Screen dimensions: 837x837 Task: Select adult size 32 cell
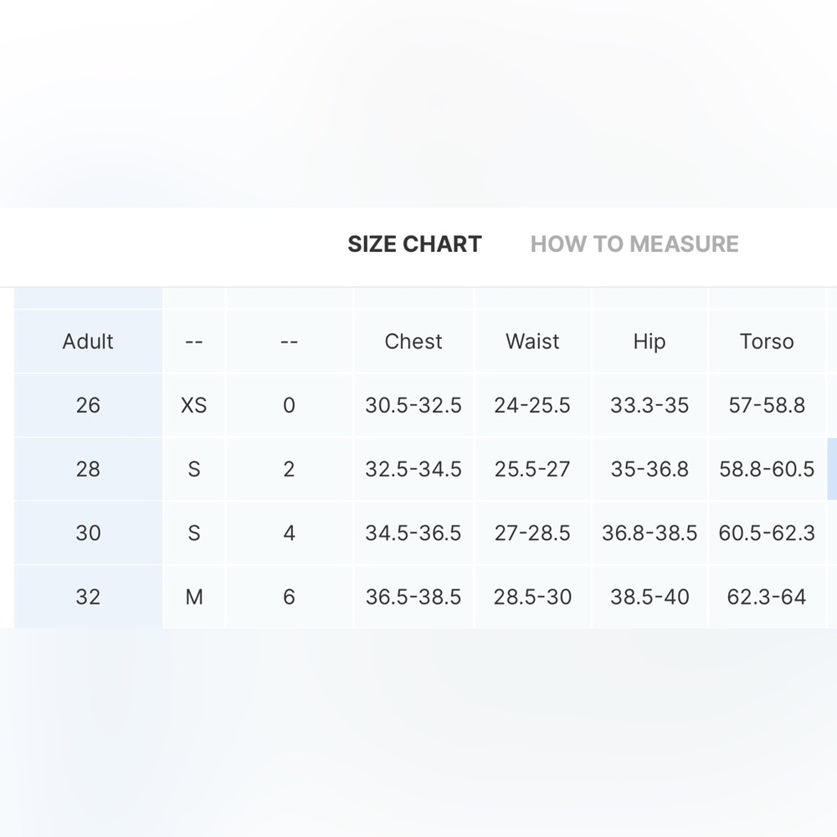point(88,597)
